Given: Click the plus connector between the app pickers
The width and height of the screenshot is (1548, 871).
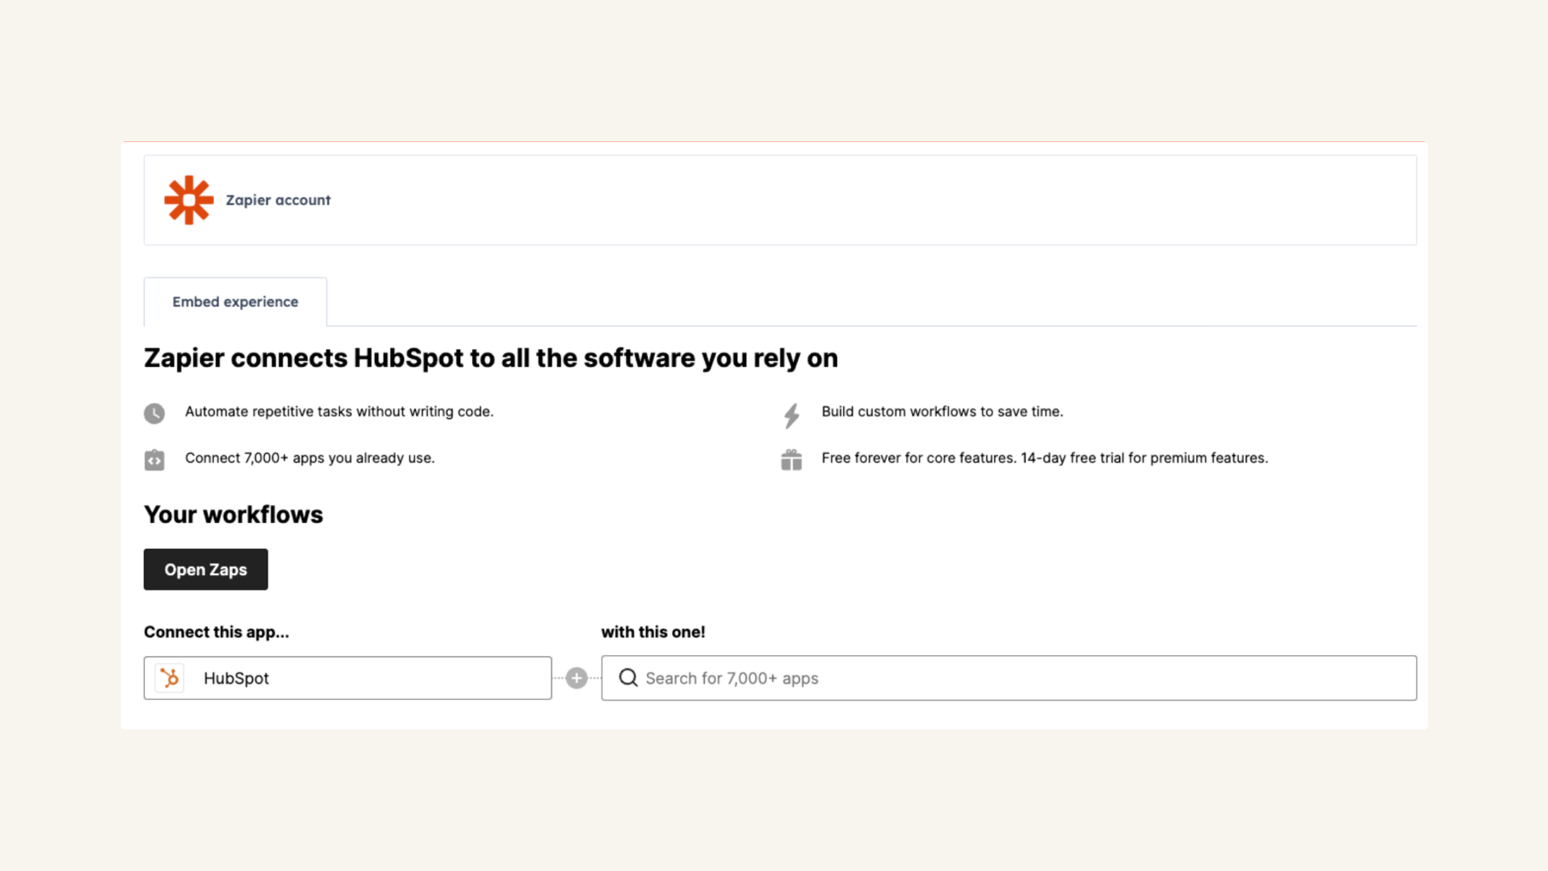Looking at the screenshot, I should pyautogui.click(x=576, y=677).
